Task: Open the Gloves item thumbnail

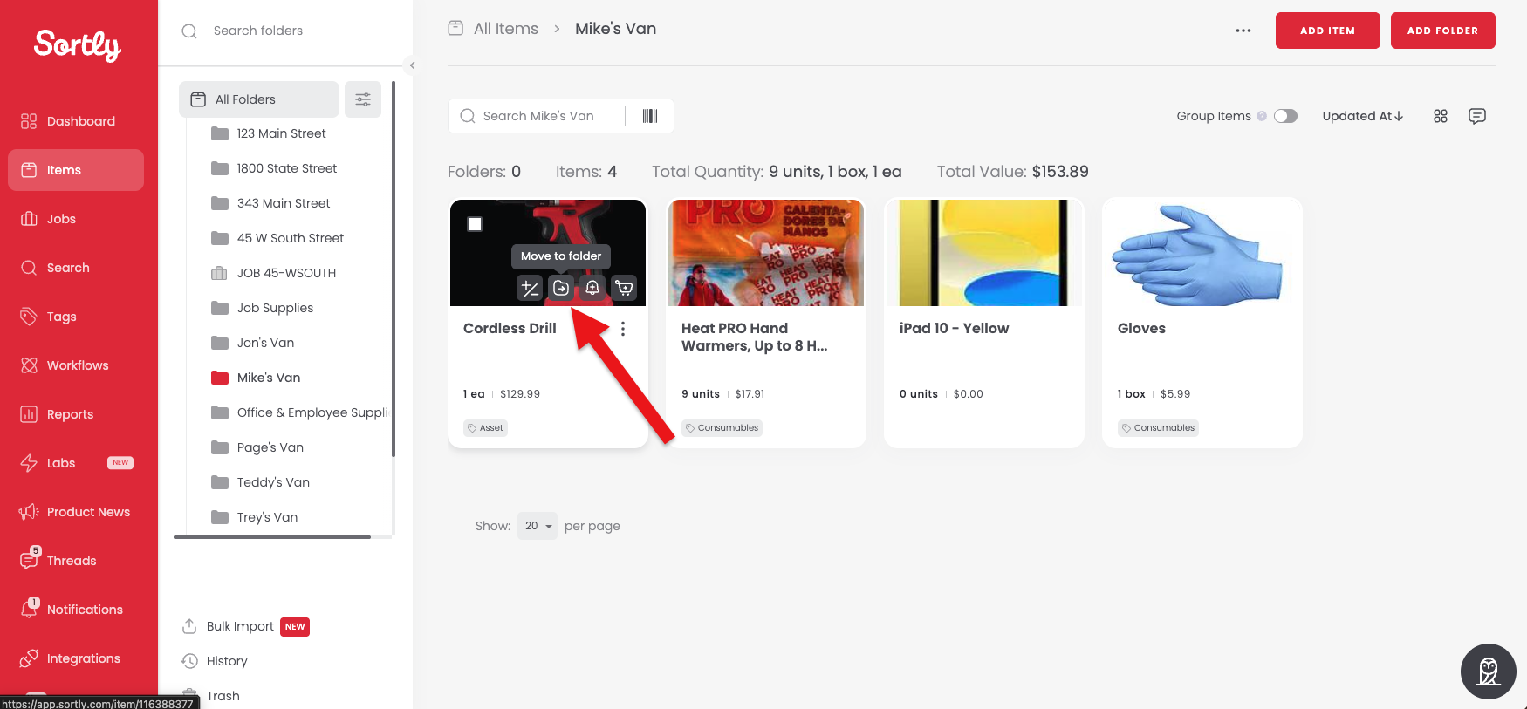Action: (1202, 253)
